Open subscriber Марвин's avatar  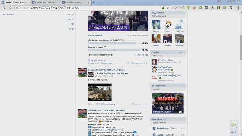tap(168, 39)
